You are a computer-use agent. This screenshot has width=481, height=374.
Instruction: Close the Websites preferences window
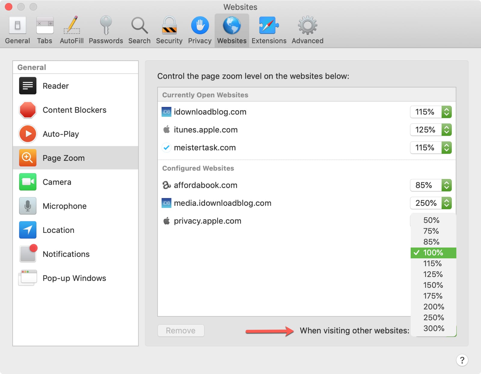tap(9, 7)
